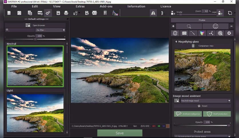239x138 pixels.
Task: Open the histogram icon in toolbar
Action: (x=115, y=13)
